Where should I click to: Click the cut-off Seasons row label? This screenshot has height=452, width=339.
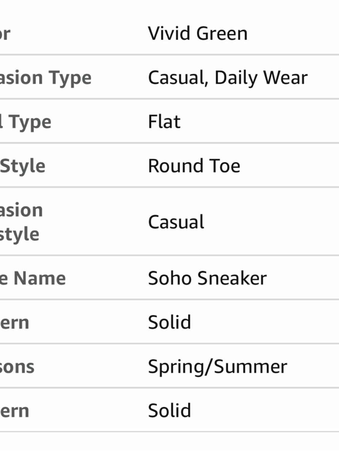point(17,367)
